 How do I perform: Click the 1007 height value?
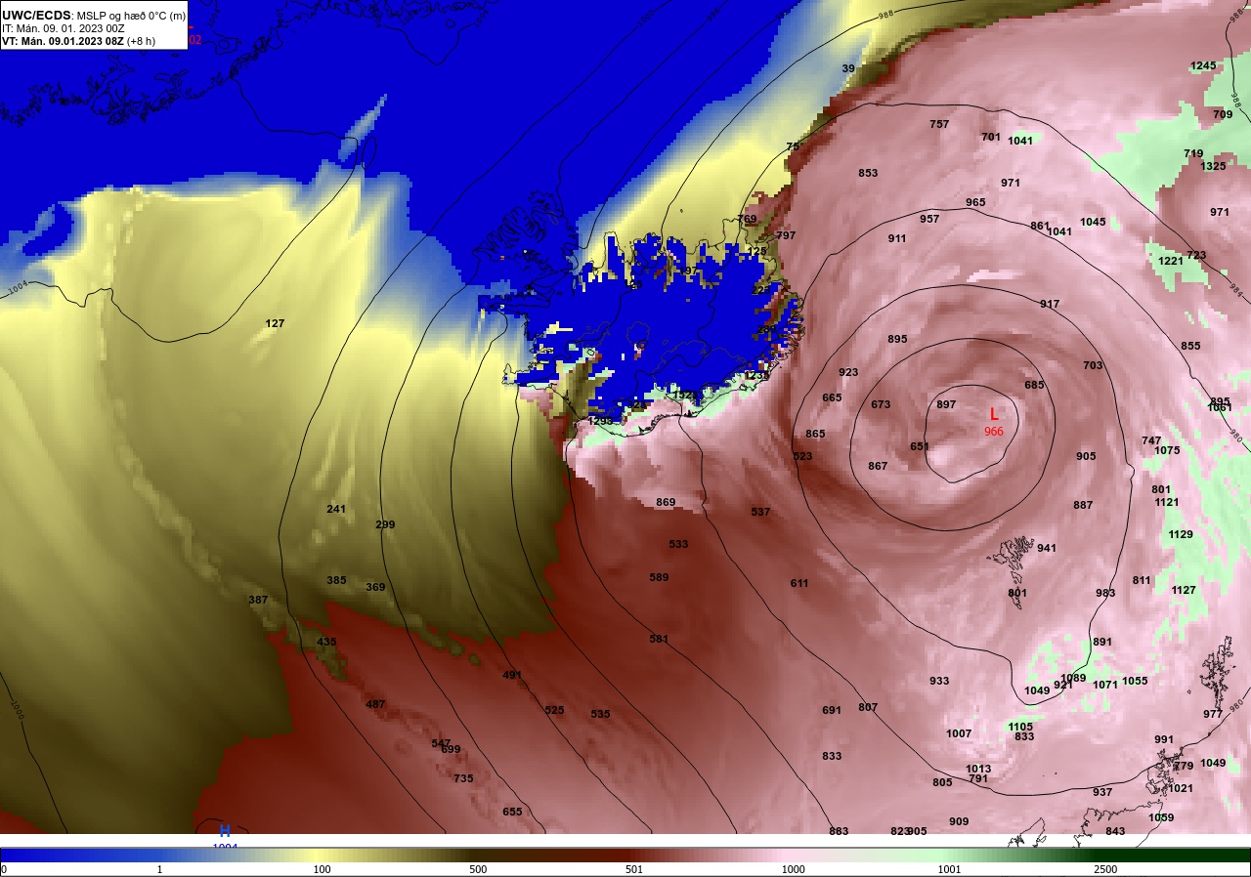(959, 734)
